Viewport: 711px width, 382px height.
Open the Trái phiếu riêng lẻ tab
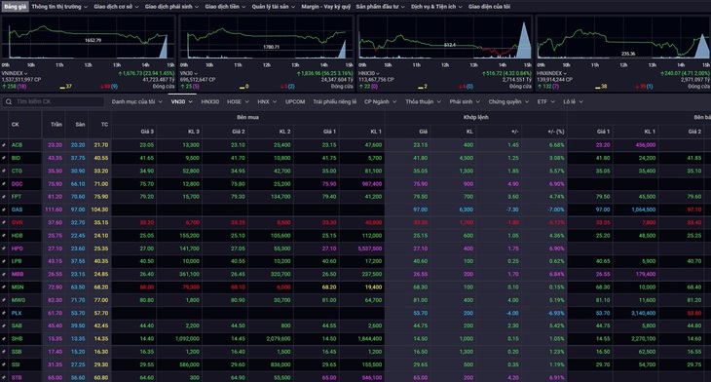coord(335,101)
